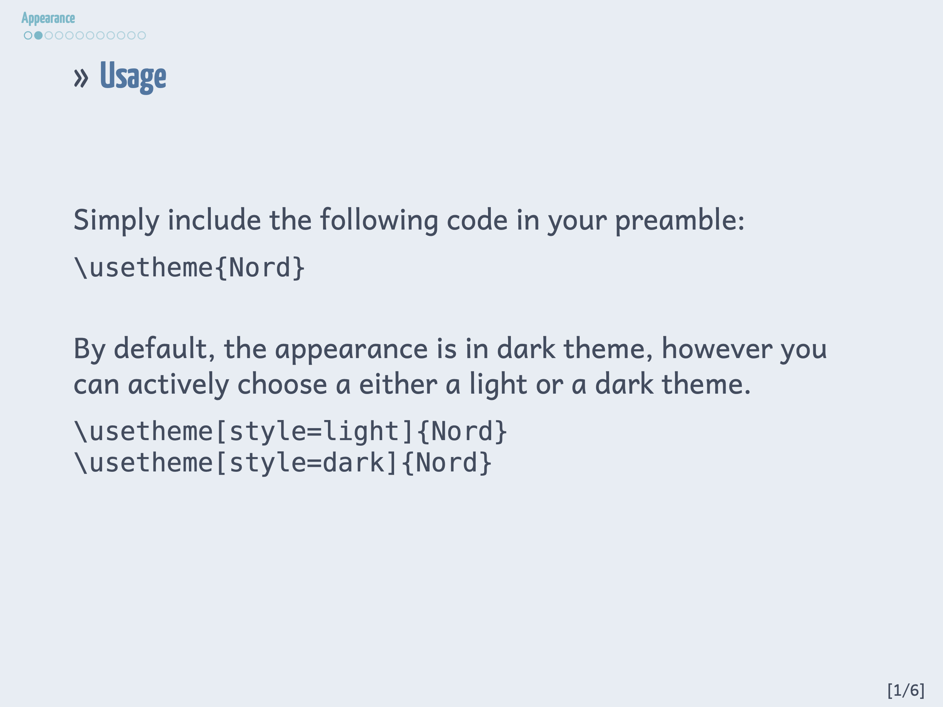943x707 pixels.
Task: Click the Usage slide title
Action: [x=133, y=77]
